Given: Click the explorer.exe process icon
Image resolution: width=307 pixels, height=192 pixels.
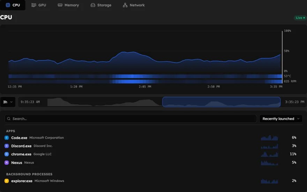Looking at the screenshot, I should (x=7, y=181).
